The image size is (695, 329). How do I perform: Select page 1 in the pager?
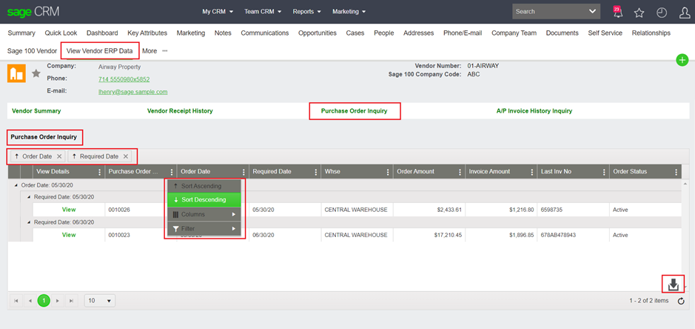pyautogui.click(x=44, y=301)
